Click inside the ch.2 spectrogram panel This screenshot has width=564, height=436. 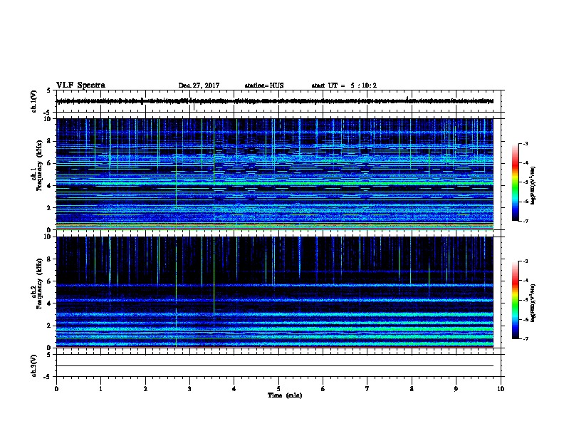click(275, 292)
